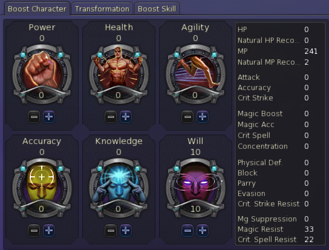The width and height of the screenshot is (329, 250).
Task: Reduce Will by clicking its minus
Action: 187,231
